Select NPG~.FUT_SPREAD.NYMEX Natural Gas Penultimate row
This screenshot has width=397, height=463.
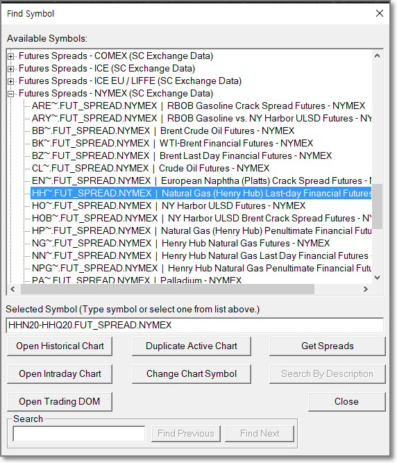click(201, 268)
